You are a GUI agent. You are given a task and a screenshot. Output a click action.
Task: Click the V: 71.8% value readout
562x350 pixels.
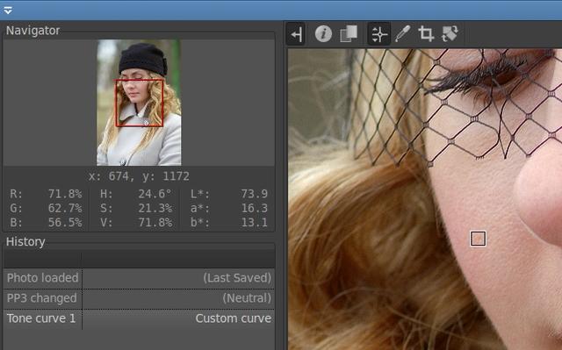(136, 223)
